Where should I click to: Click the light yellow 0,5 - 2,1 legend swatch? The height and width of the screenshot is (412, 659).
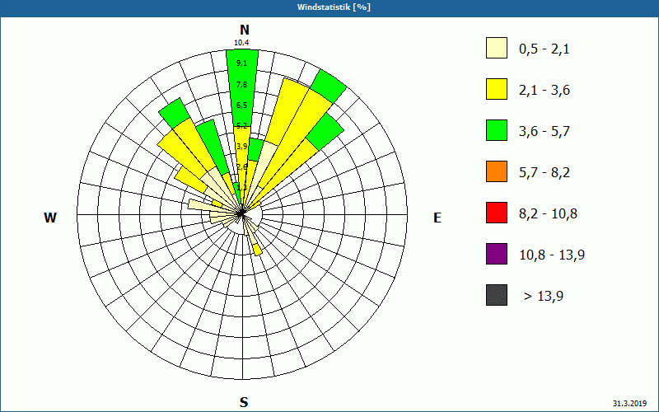tap(497, 48)
